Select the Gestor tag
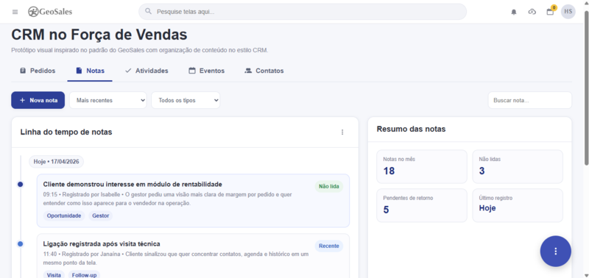The image size is (589, 278). click(x=100, y=215)
